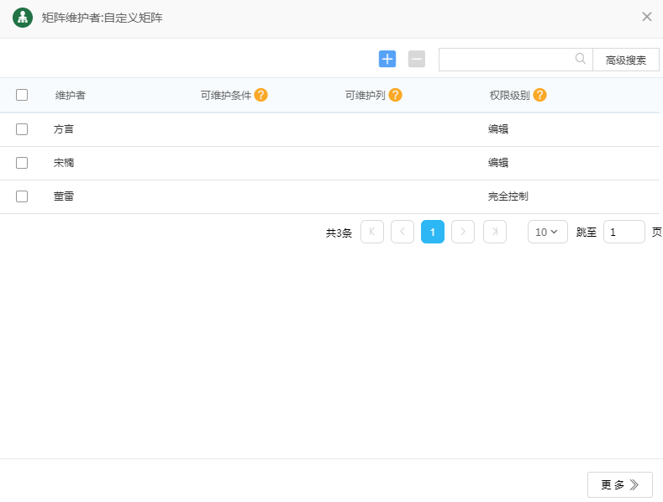Viewport: 663px width, 502px height.
Task: Click the green matrix maintainer logo icon
Action: coord(23,18)
